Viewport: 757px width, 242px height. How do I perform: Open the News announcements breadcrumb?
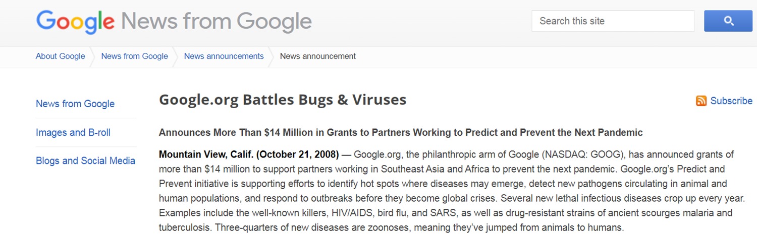point(224,56)
